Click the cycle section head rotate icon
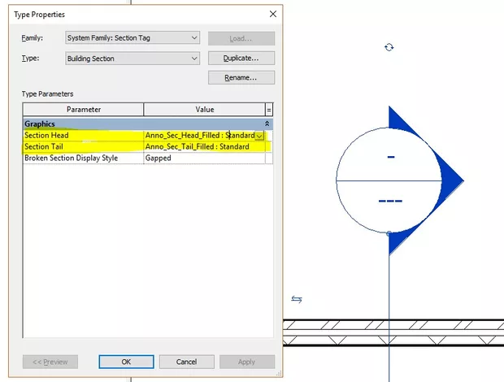 (x=389, y=48)
